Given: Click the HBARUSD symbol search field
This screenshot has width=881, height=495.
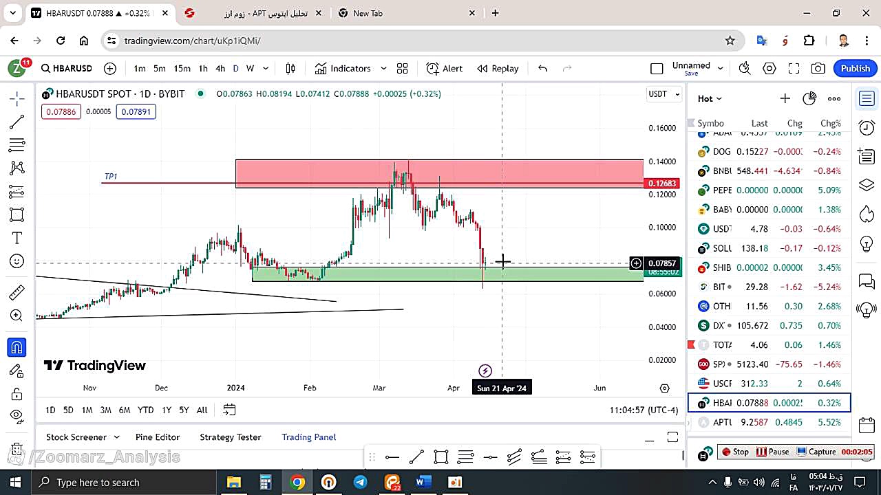Looking at the screenshot, I should [x=66, y=68].
